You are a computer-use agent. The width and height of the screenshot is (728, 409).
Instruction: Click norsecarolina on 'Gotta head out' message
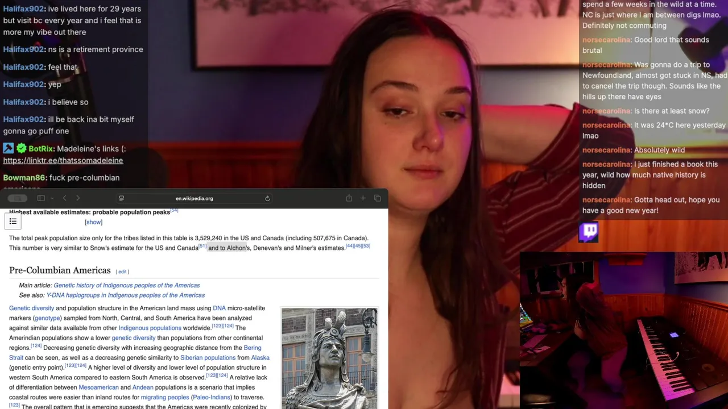(x=607, y=200)
